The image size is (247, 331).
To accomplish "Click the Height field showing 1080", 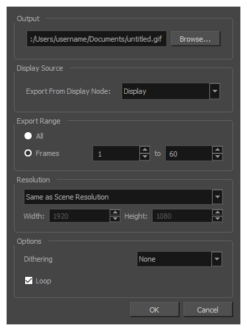I will click(x=182, y=216).
